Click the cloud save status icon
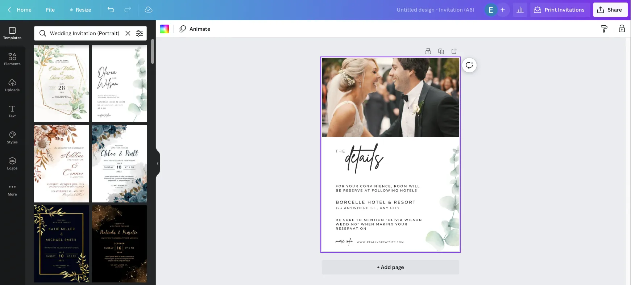 149,10
